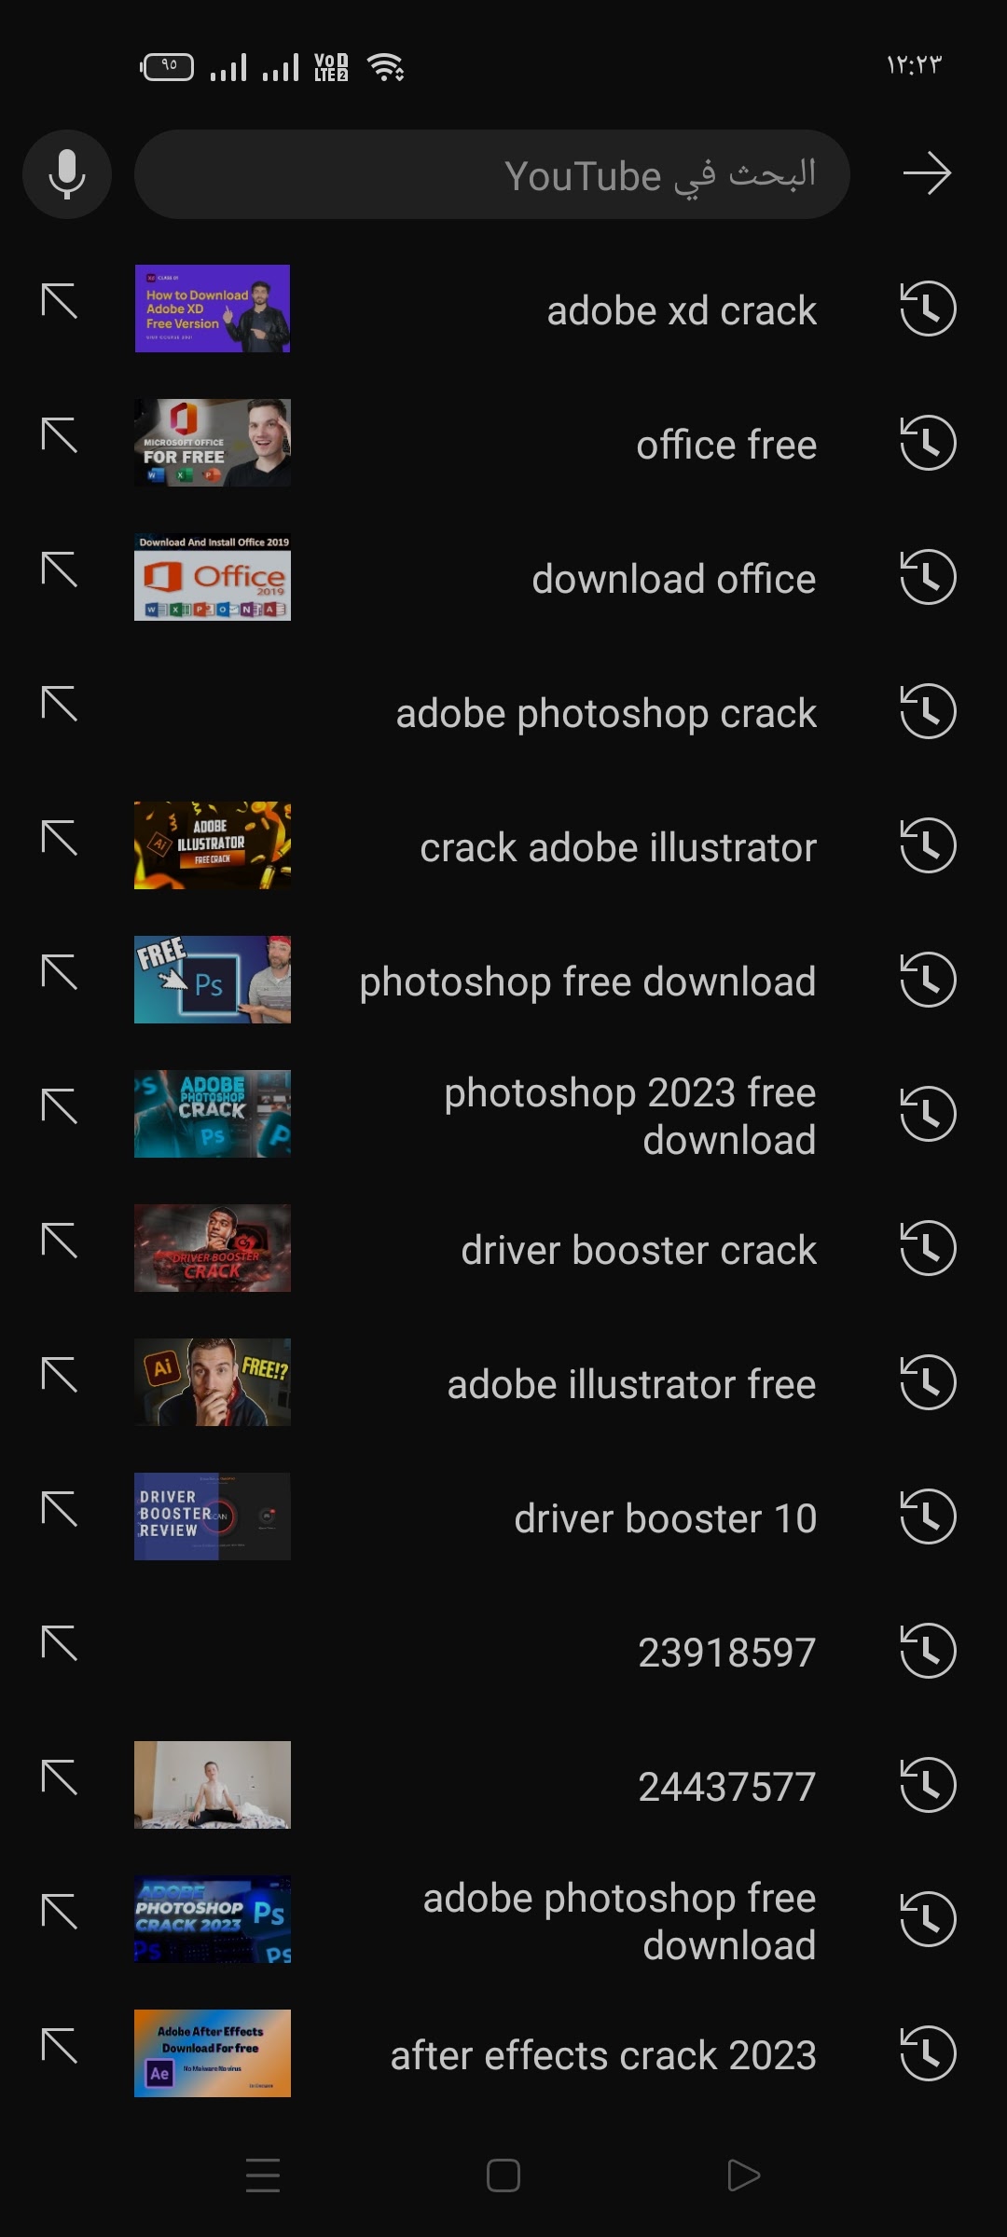Open FREE Ps thumbnail

pyautogui.click(x=213, y=980)
